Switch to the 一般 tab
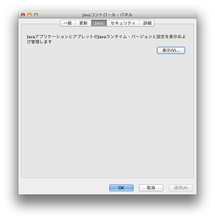 tap(68, 23)
